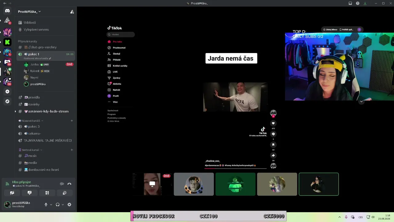Open the green K server icon
The width and height of the screenshot is (394, 222).
(x=7, y=42)
